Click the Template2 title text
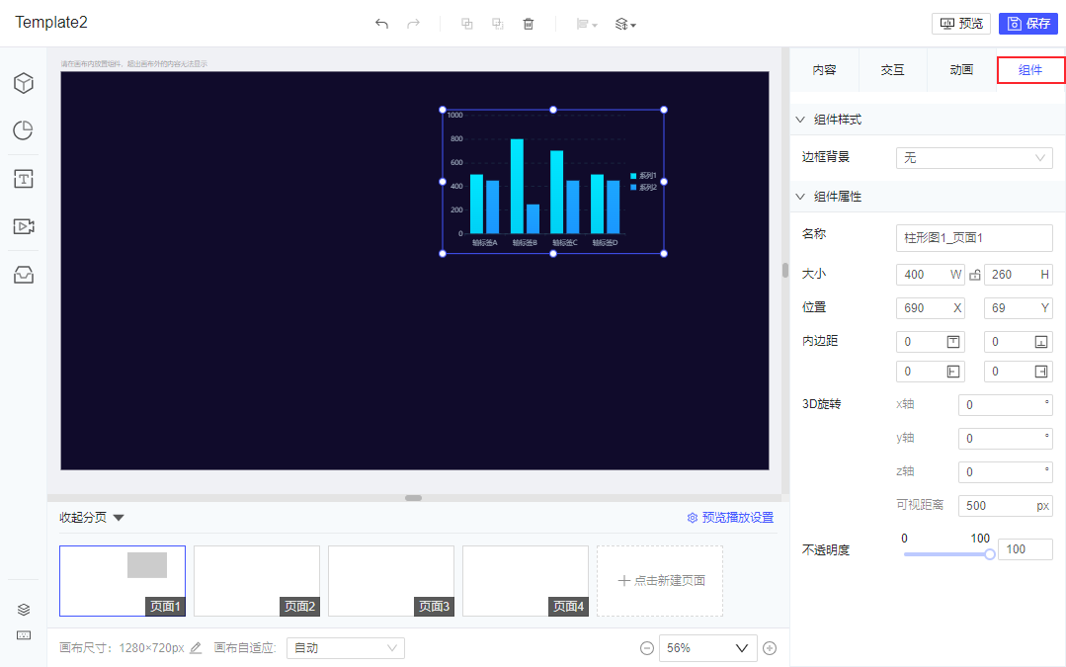 pos(51,23)
